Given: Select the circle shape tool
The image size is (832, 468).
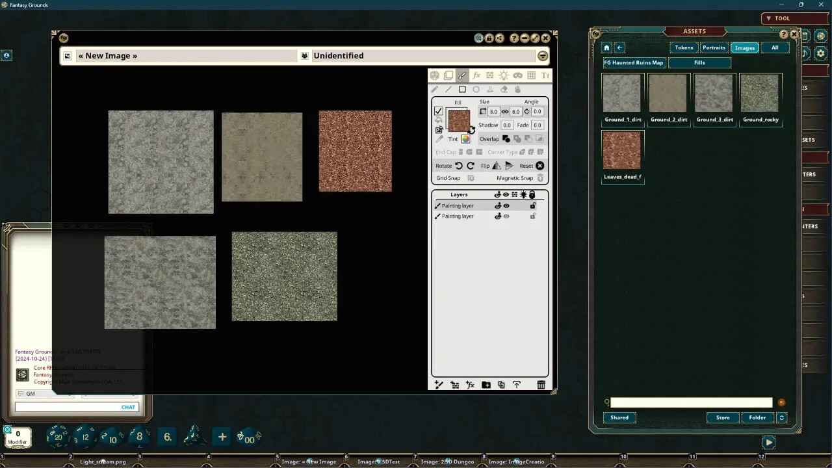Looking at the screenshot, I should coord(477,88).
